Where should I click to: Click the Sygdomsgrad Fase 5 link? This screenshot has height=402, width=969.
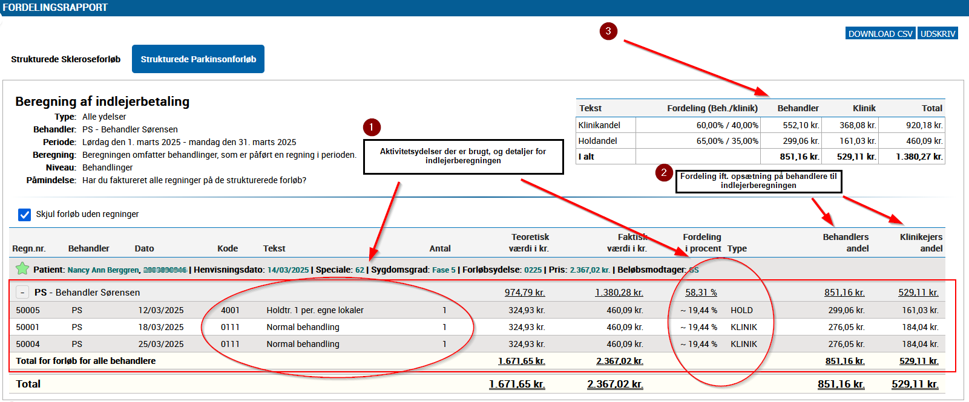point(444,270)
